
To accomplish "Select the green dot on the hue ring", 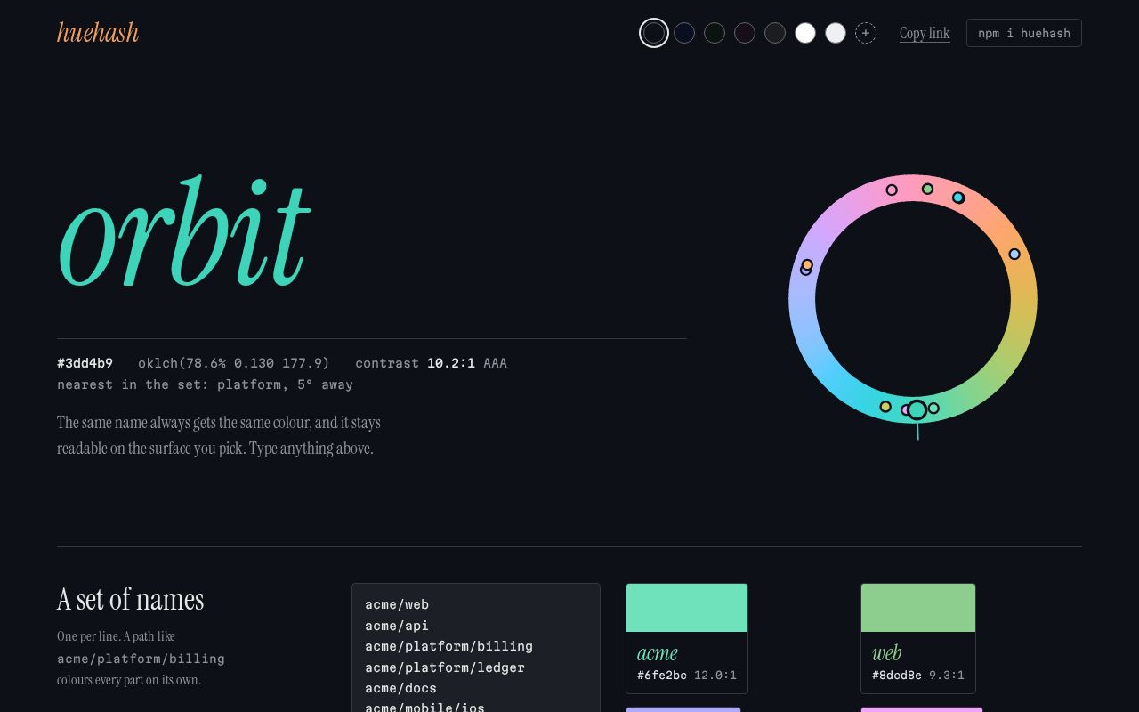I will pyautogui.click(x=927, y=189).
